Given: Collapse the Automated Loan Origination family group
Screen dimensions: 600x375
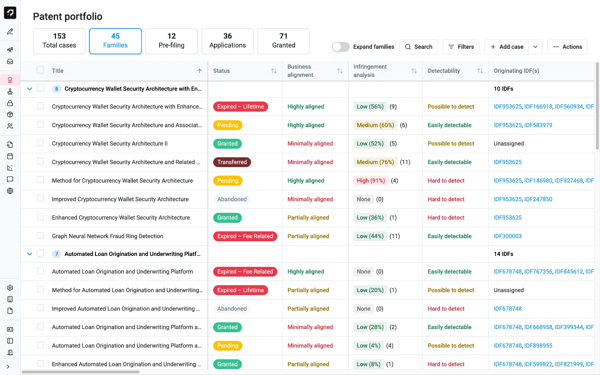Looking at the screenshot, I should (x=30, y=254).
